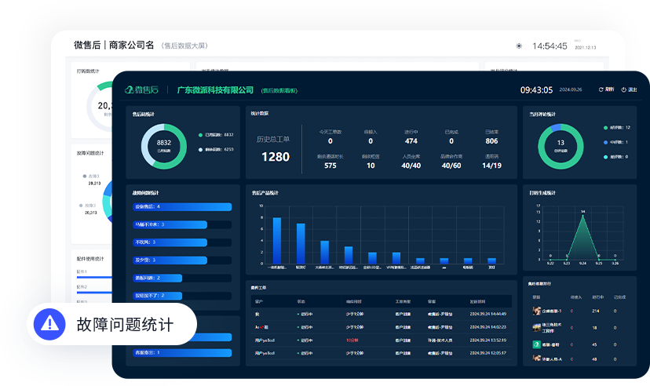The width and height of the screenshot is (650, 386).
Task: Click the 历史总工单 total 1280
Action: pyautogui.click(x=276, y=157)
